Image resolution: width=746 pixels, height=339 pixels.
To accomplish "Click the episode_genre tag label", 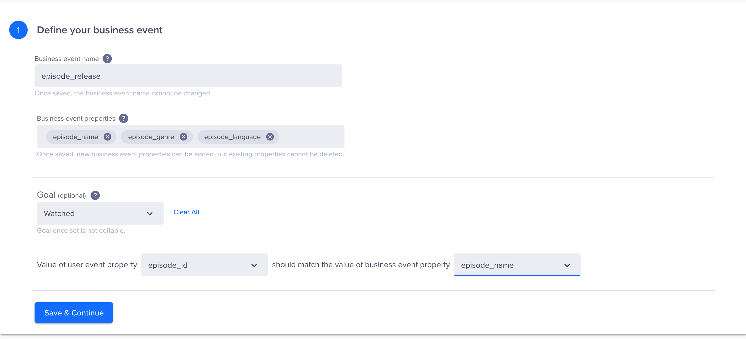I will pyautogui.click(x=151, y=137).
